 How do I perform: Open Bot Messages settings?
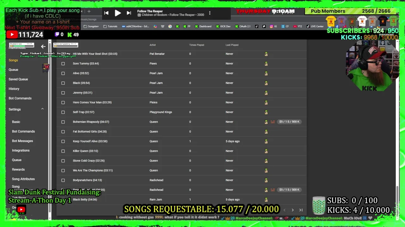click(x=22, y=141)
